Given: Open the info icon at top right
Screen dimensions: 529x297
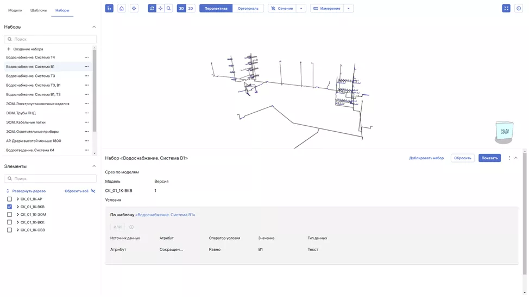Looking at the screenshot, I should [x=519, y=9].
